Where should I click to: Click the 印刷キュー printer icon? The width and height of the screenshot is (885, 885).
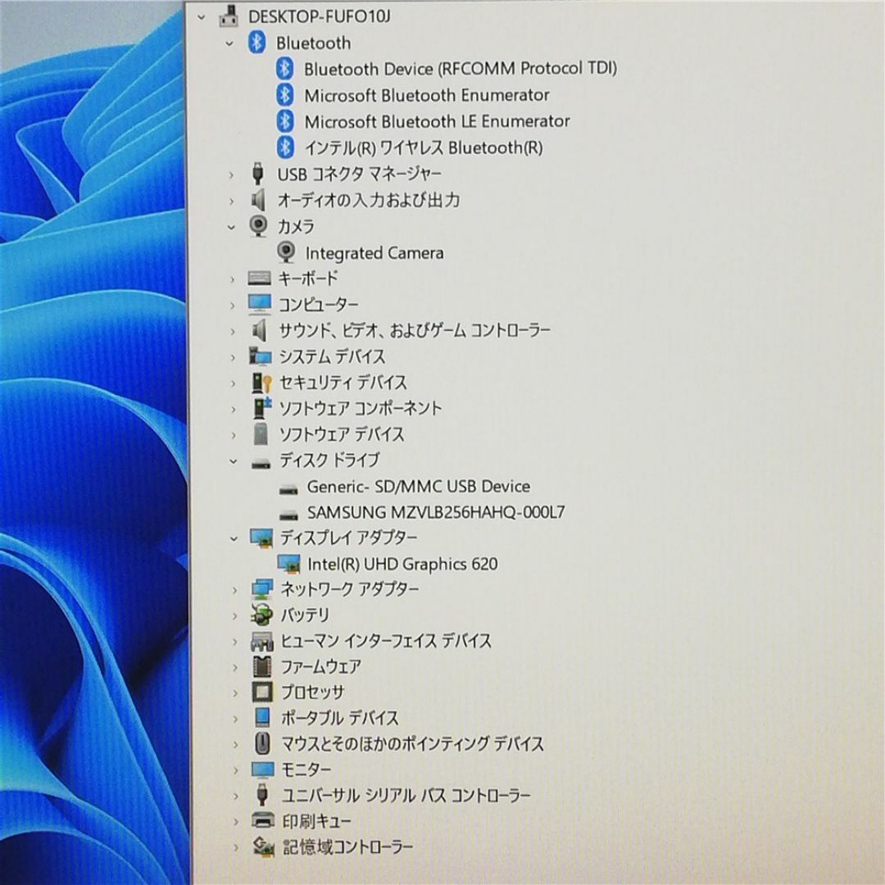click(x=262, y=820)
